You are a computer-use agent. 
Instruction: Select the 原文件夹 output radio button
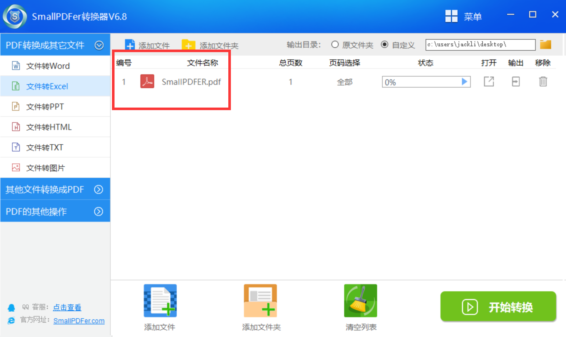click(335, 44)
